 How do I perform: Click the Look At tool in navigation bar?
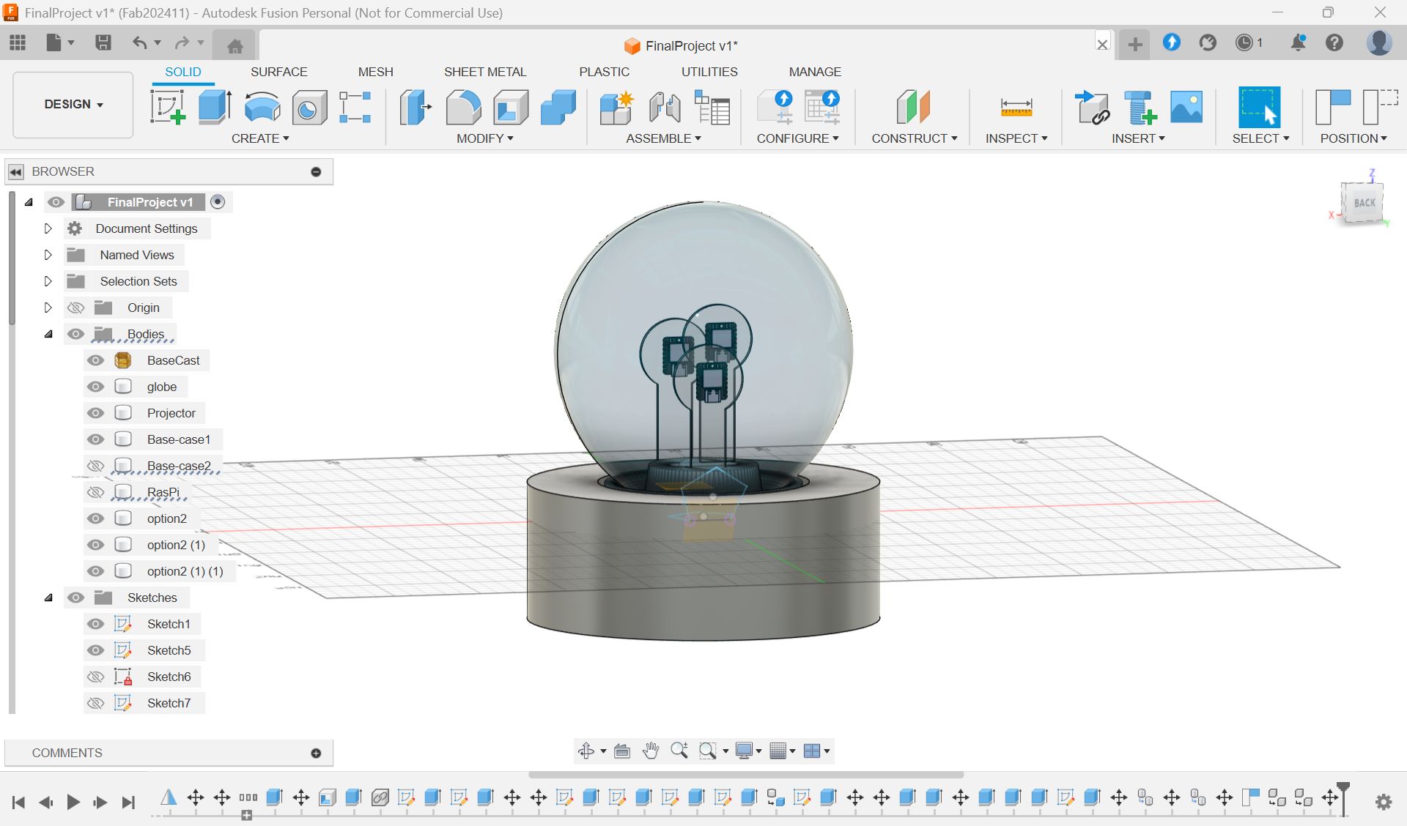pyautogui.click(x=622, y=751)
